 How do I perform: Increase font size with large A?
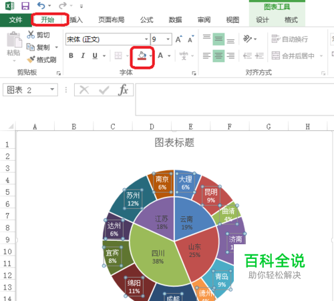click(x=178, y=39)
